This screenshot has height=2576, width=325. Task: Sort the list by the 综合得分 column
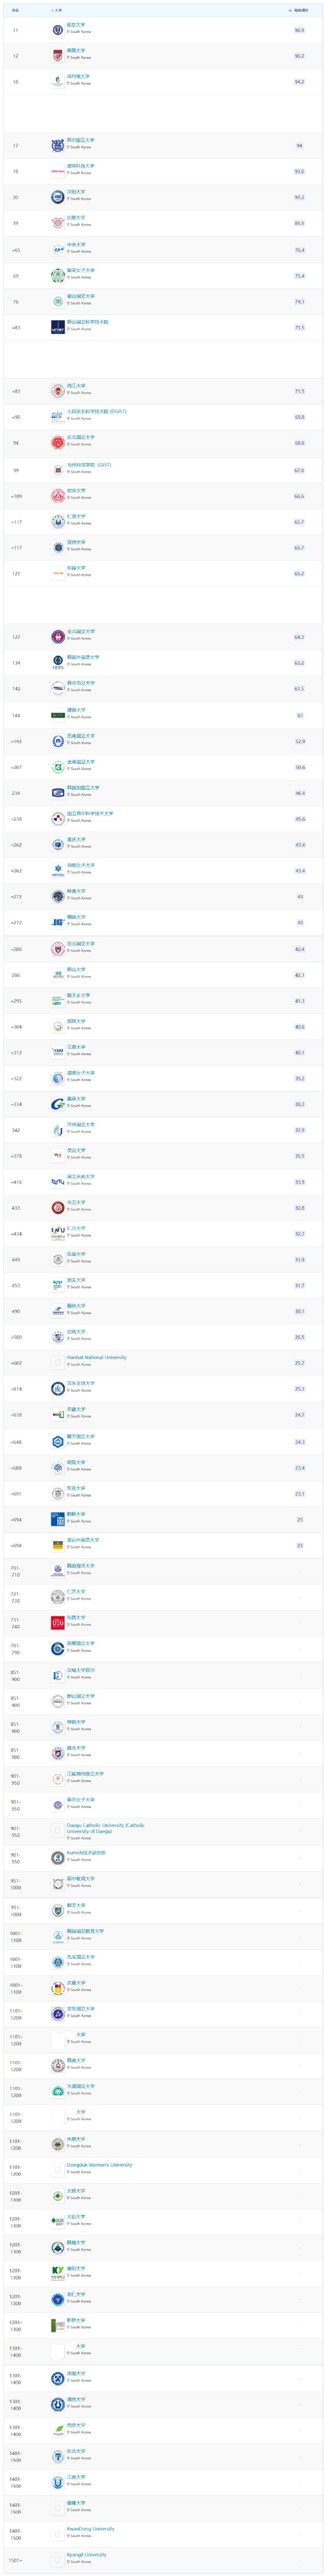tap(299, 10)
